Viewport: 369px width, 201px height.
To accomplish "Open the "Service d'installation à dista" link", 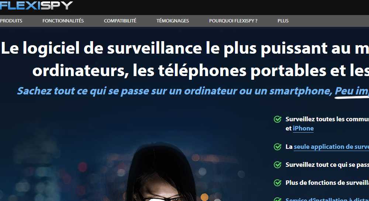I will [327, 200].
